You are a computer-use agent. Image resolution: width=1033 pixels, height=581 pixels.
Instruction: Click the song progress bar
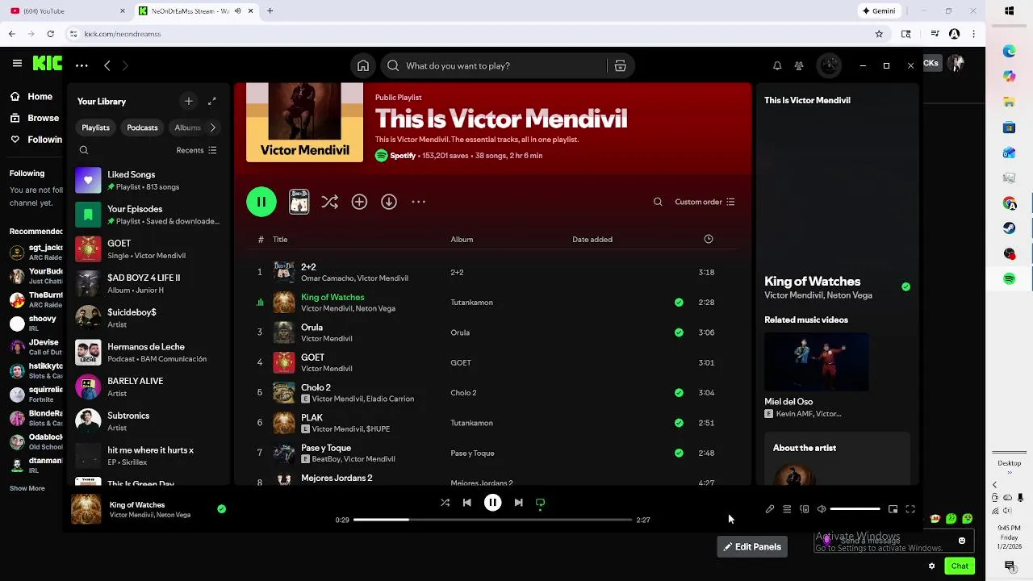492,520
